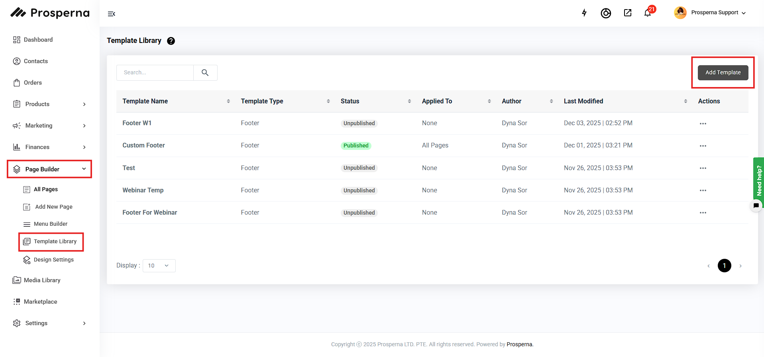Open Design Settings in sidebar
This screenshot has width=764, height=357.
coord(53,260)
